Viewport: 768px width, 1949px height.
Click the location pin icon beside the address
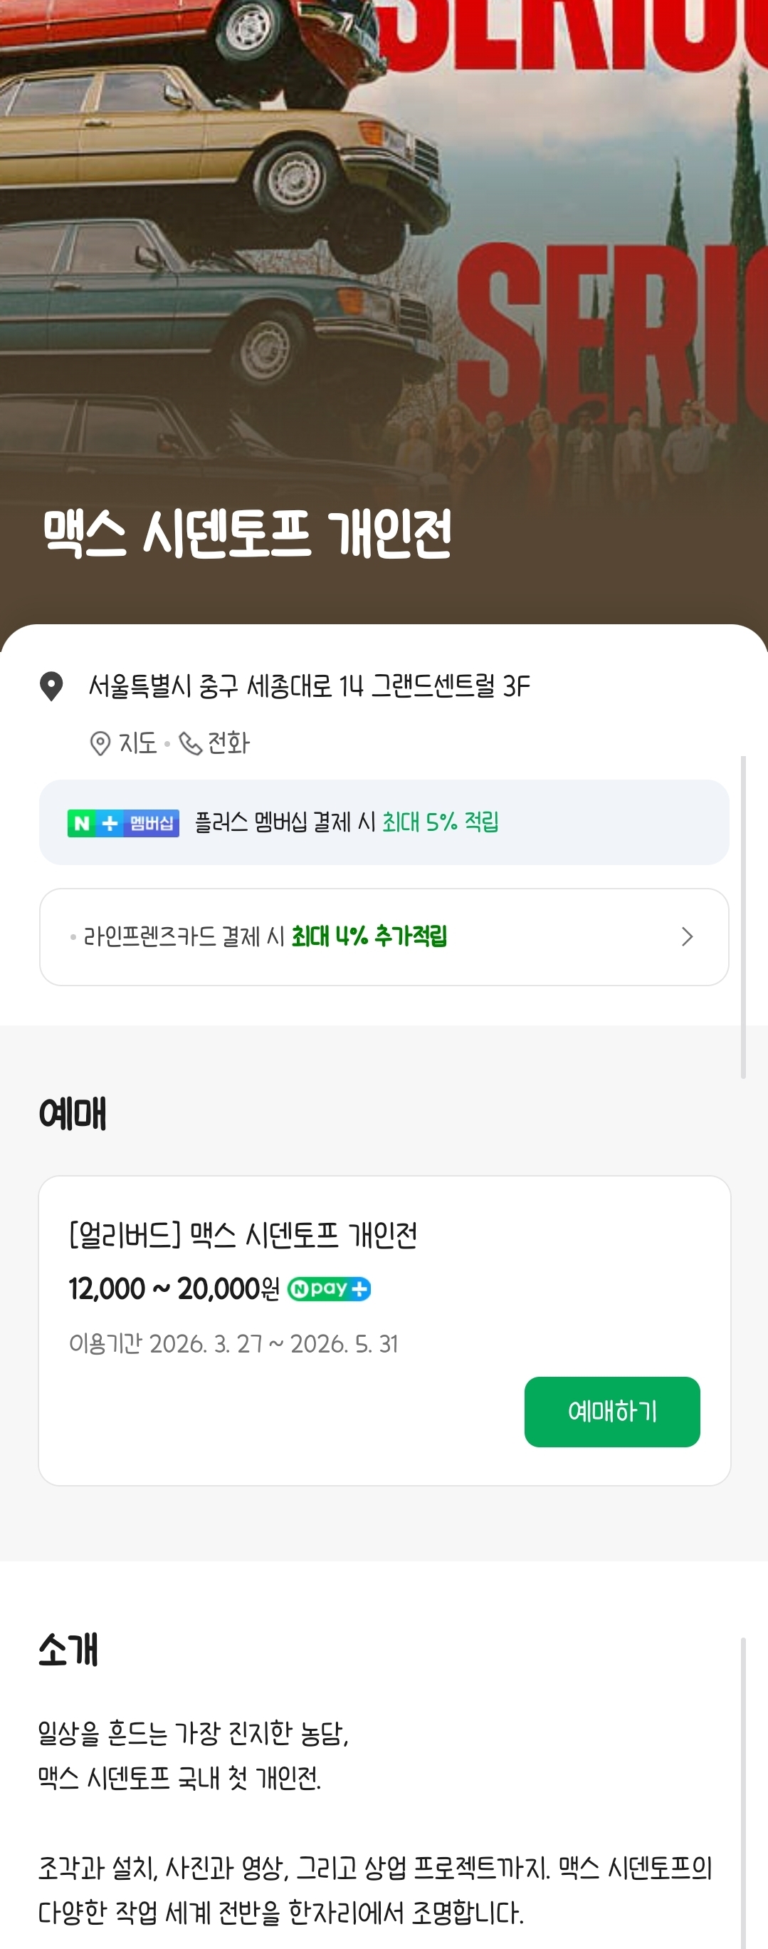pos(51,686)
